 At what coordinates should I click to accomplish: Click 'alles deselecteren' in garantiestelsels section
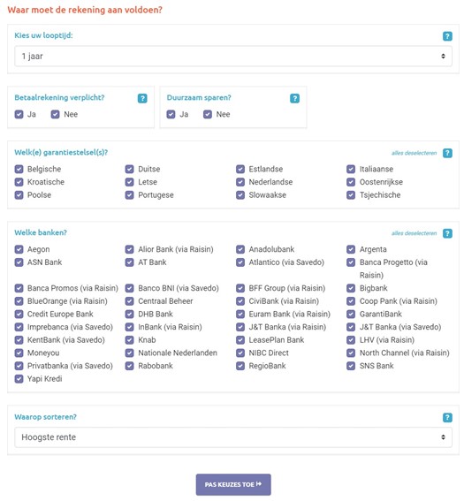pos(414,153)
